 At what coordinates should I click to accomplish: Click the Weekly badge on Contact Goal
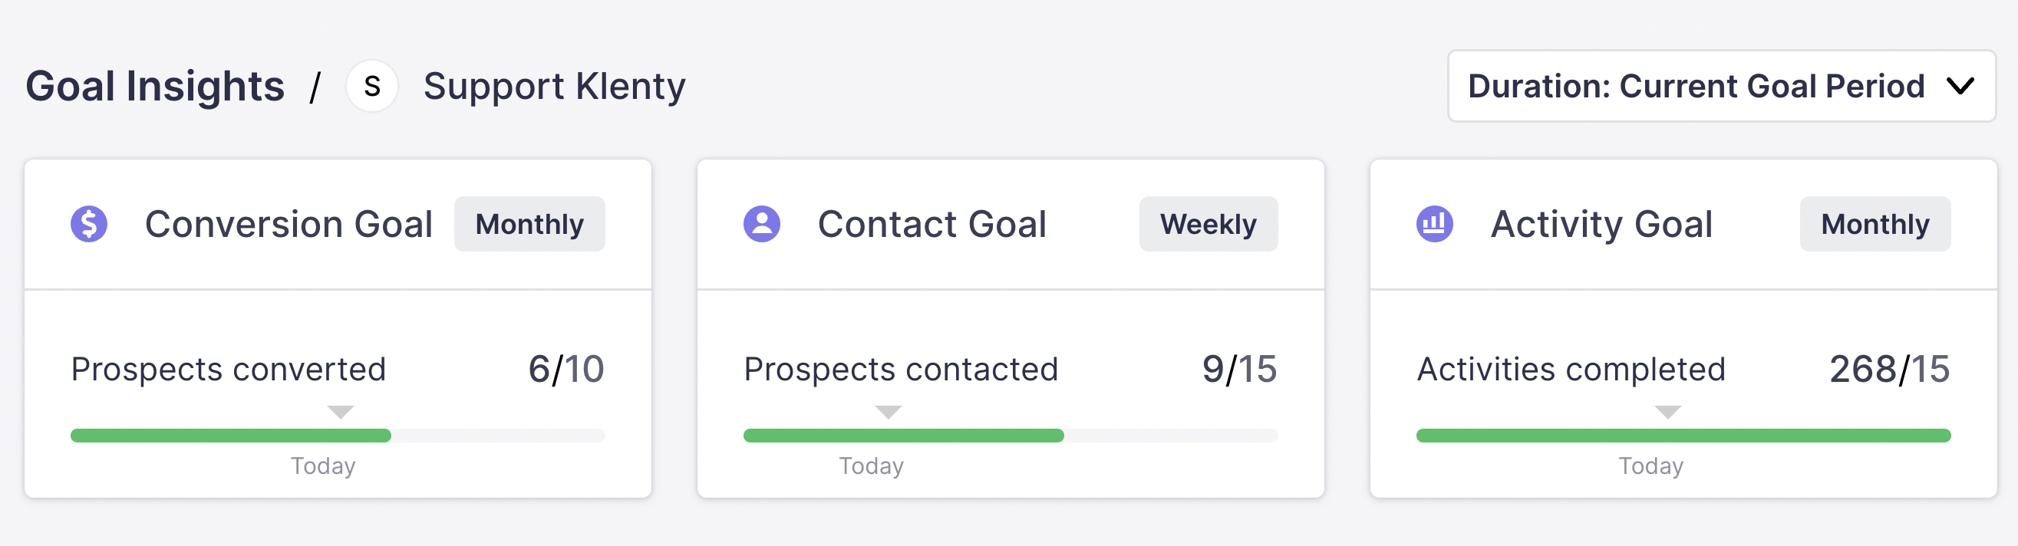pyautogui.click(x=1208, y=224)
